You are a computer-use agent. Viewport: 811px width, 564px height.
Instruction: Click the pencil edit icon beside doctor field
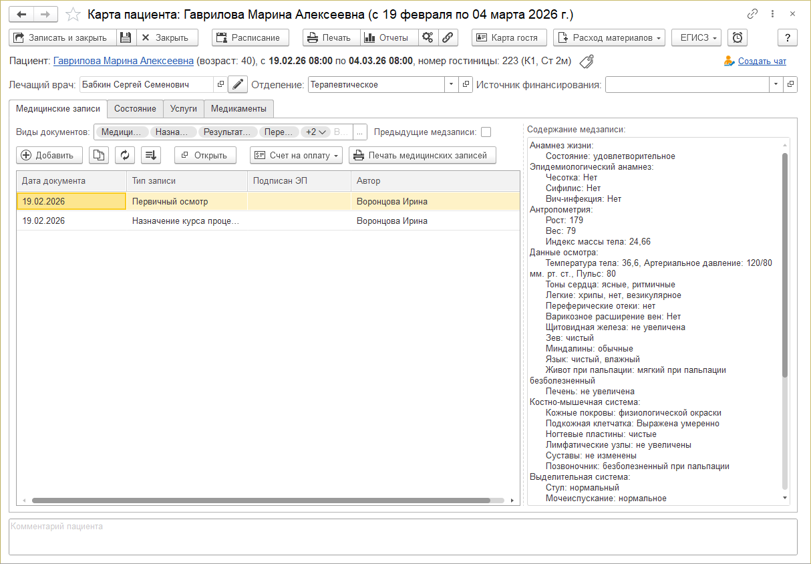(x=238, y=85)
